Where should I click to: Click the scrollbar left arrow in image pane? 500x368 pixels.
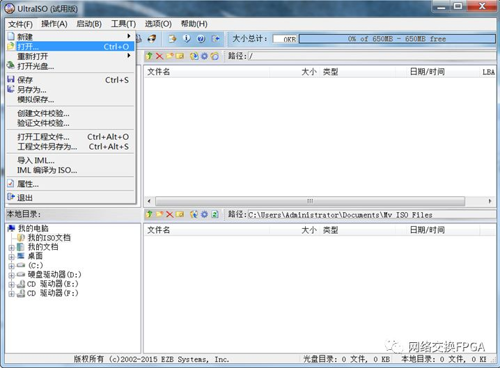pos(149,201)
